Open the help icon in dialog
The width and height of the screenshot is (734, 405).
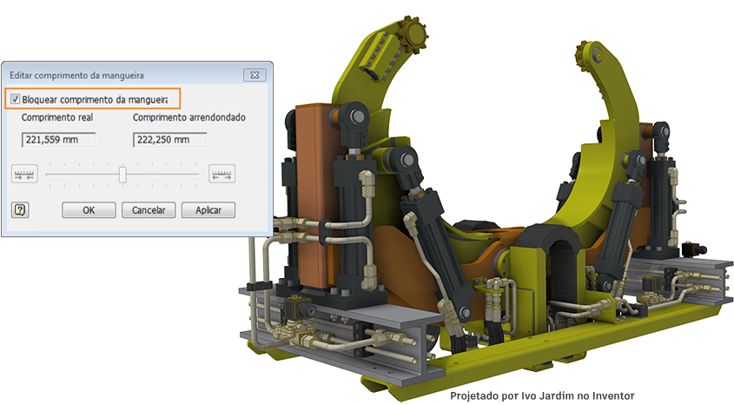pyautogui.click(x=20, y=210)
